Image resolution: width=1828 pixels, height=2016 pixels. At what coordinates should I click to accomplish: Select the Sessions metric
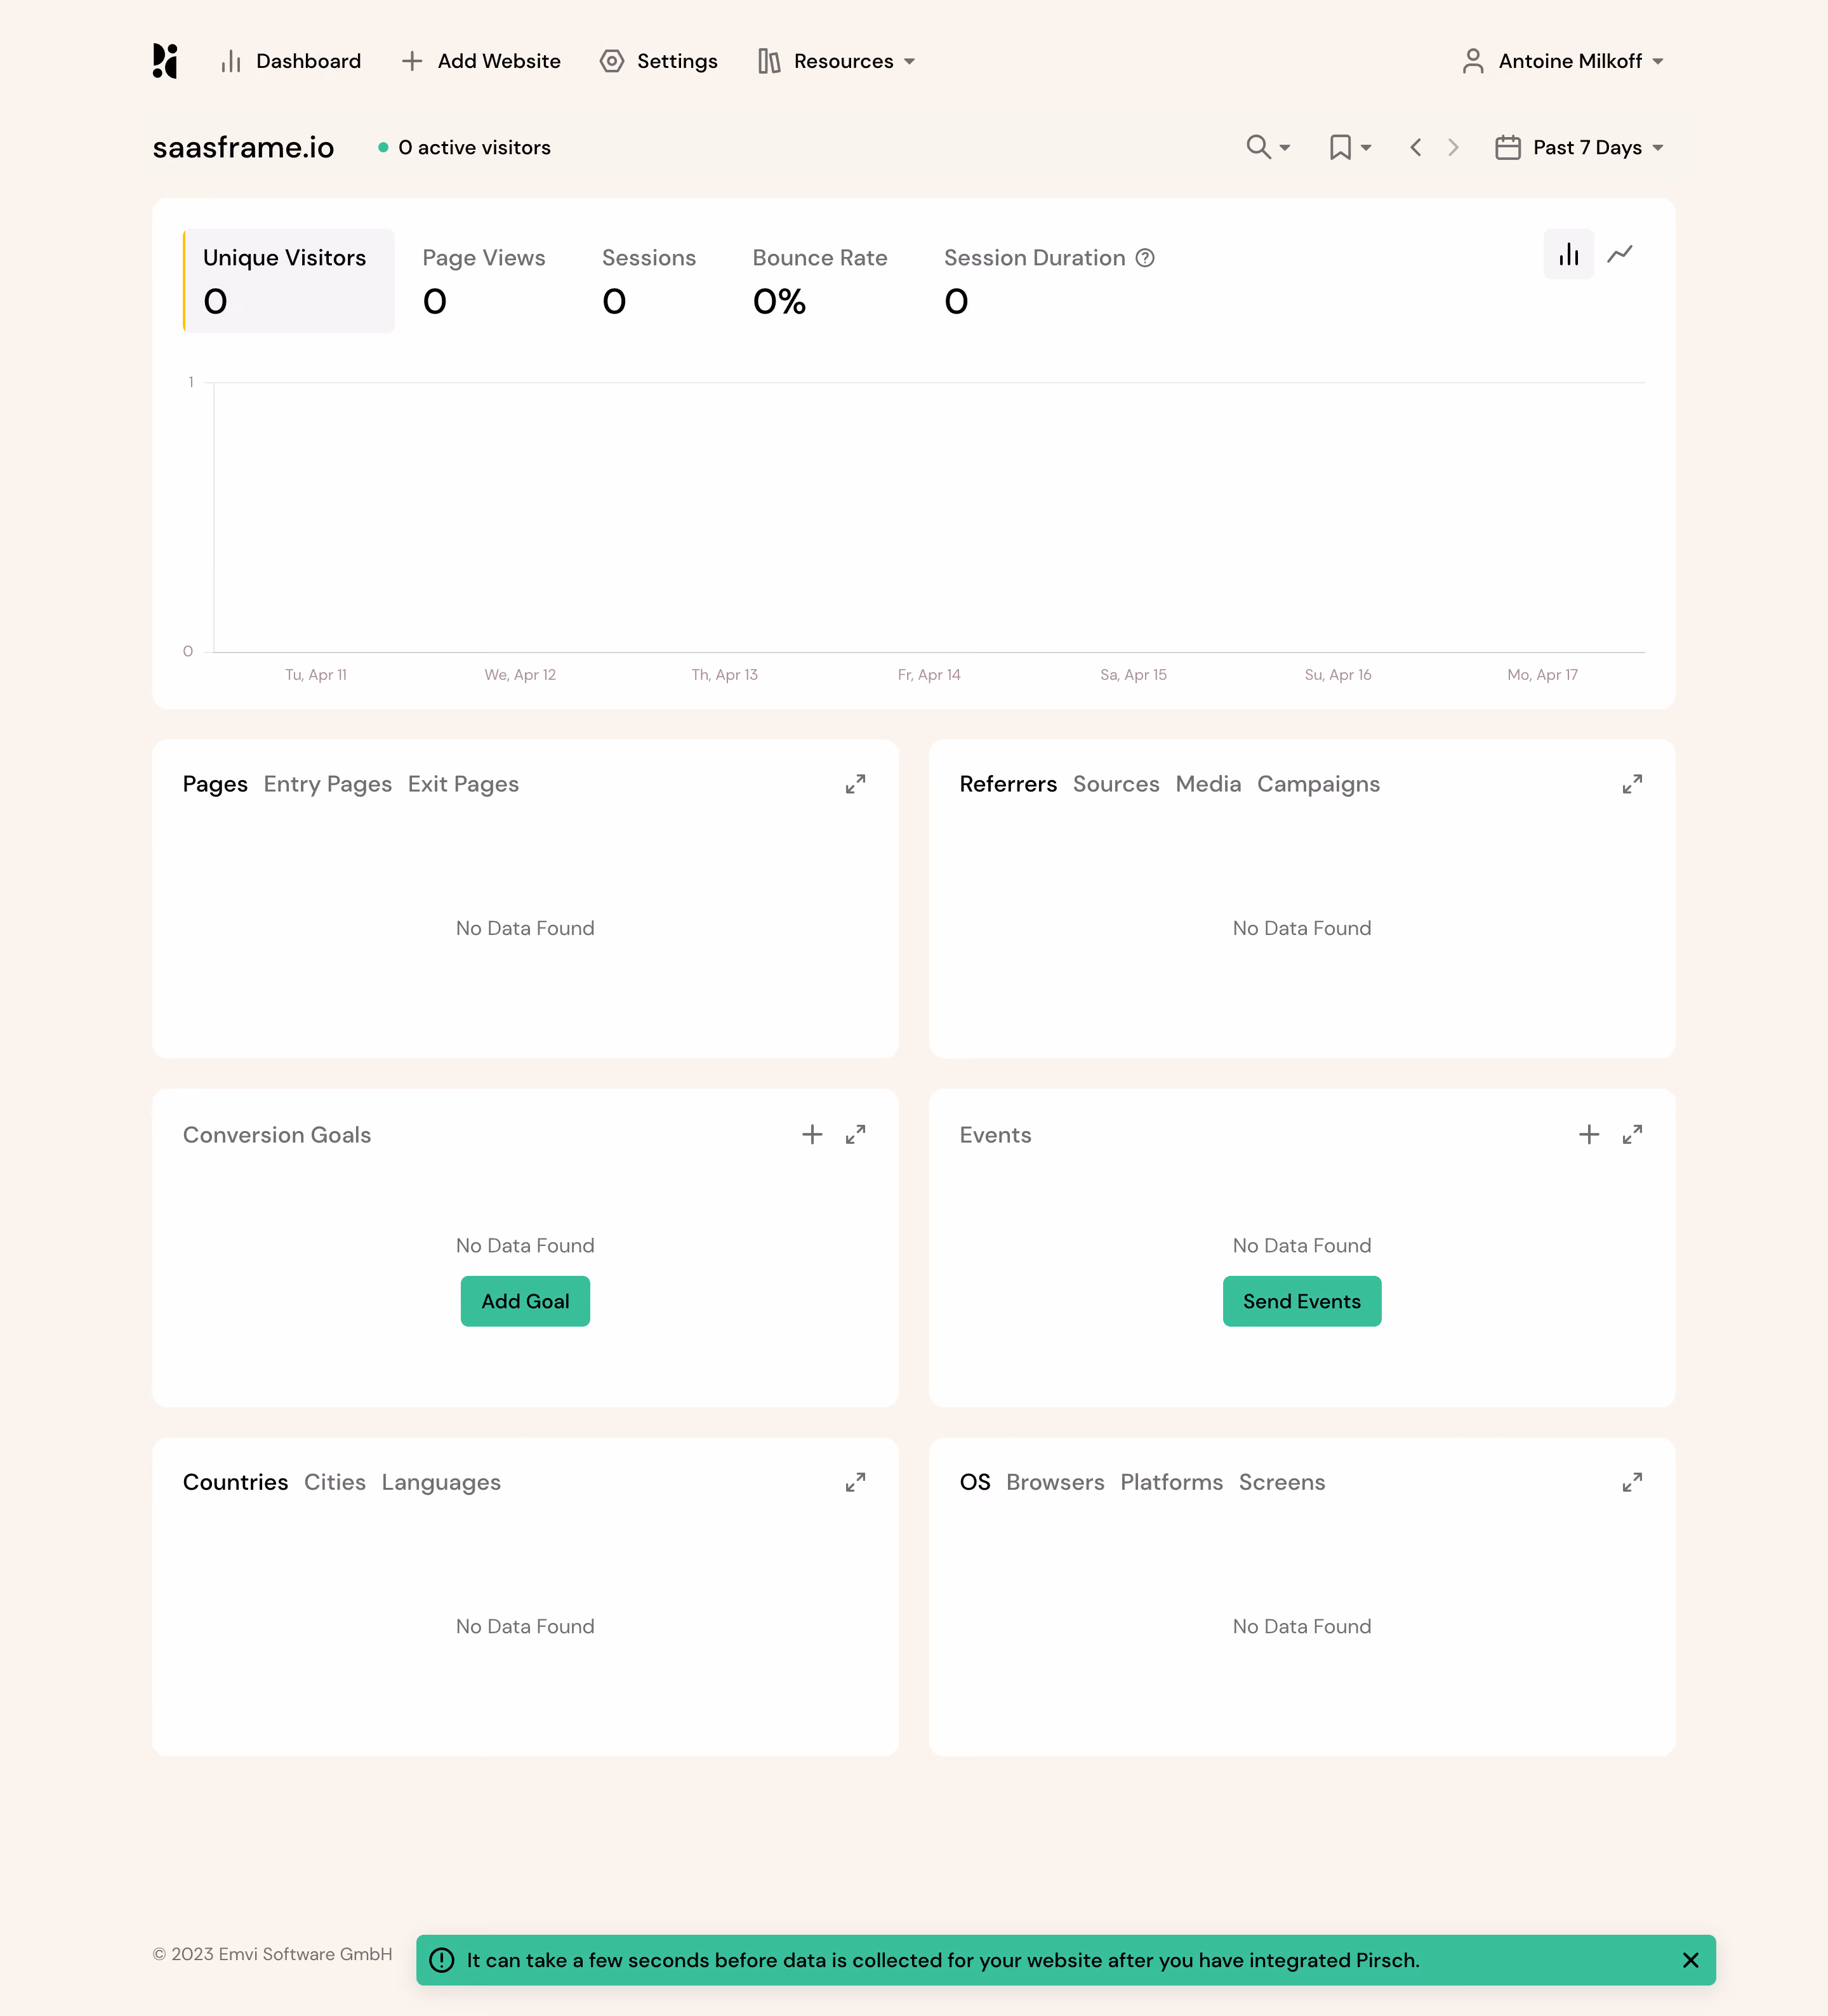tap(649, 281)
